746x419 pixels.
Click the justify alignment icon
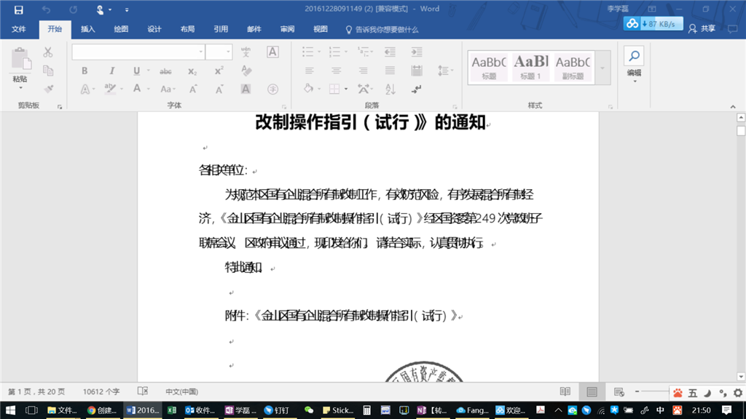click(390, 71)
